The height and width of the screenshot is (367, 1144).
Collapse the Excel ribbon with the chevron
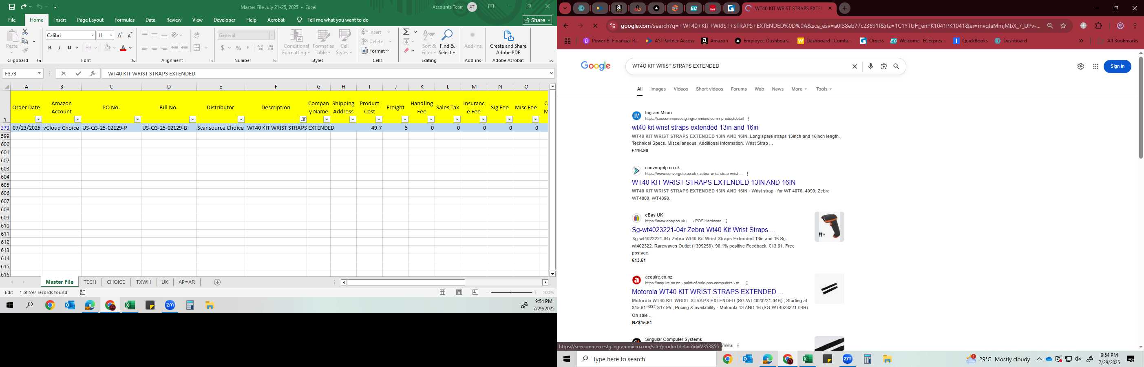tap(551, 61)
